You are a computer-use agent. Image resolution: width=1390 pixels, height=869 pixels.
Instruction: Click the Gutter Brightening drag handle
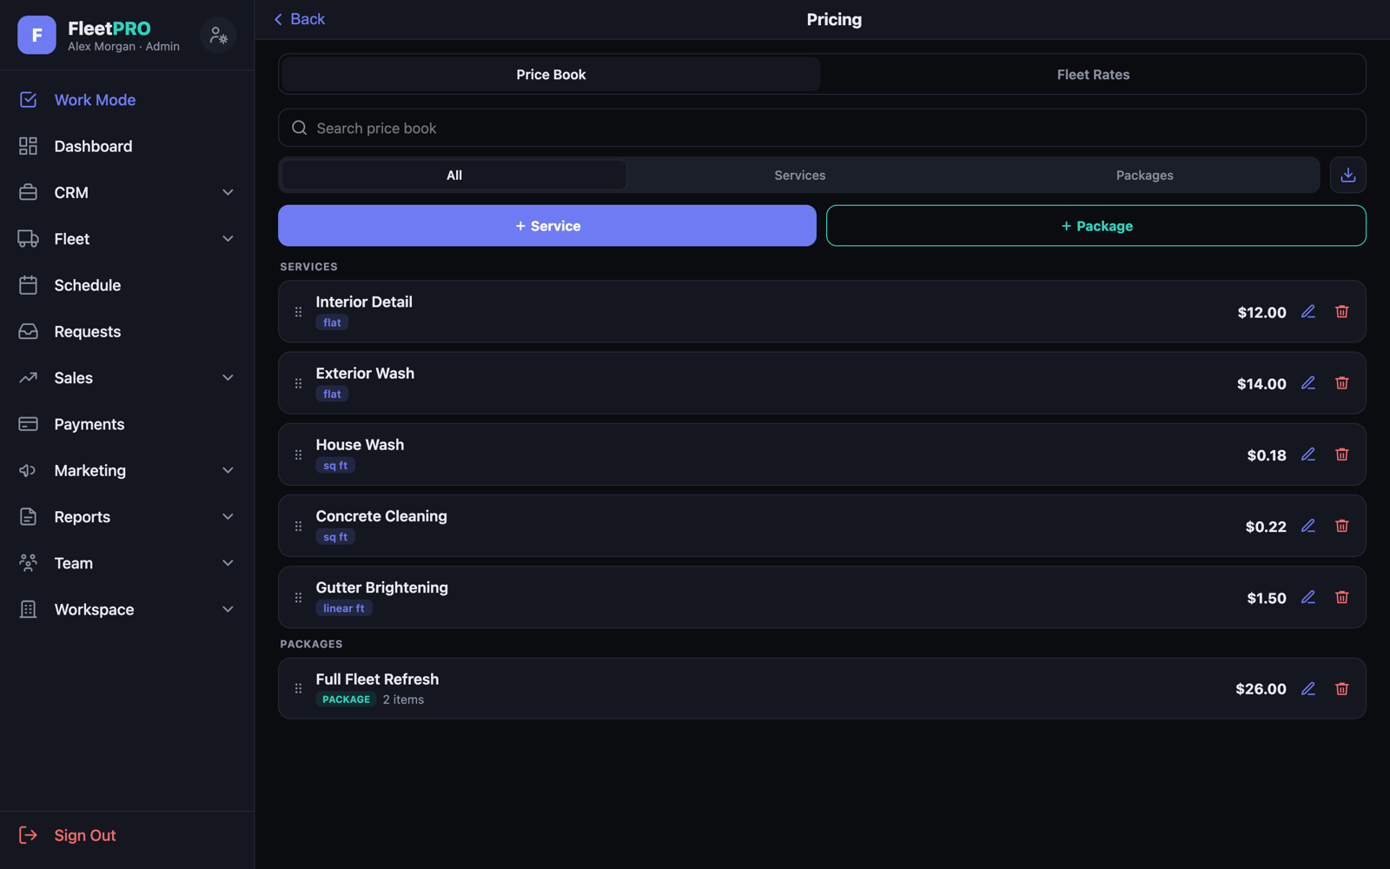[298, 597]
